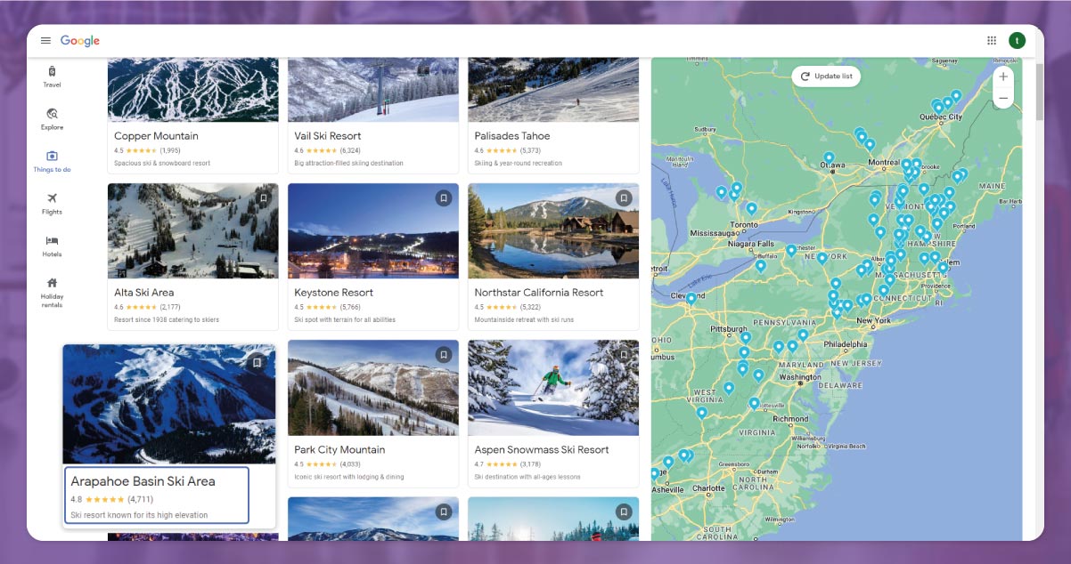Click the Palisades Tahoe title
Screen dimensions: 1071x564
click(512, 136)
